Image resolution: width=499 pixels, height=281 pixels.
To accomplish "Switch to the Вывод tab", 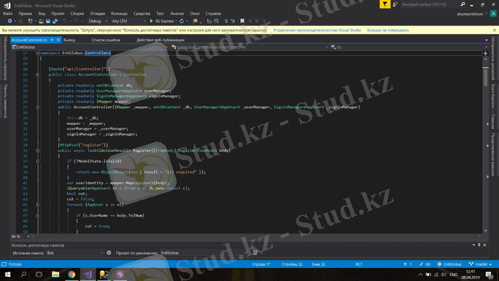I will pos(69,40).
